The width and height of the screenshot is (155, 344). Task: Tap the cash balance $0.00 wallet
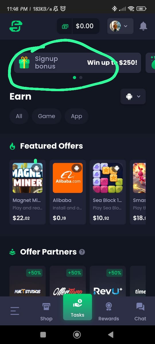pyautogui.click(x=78, y=26)
